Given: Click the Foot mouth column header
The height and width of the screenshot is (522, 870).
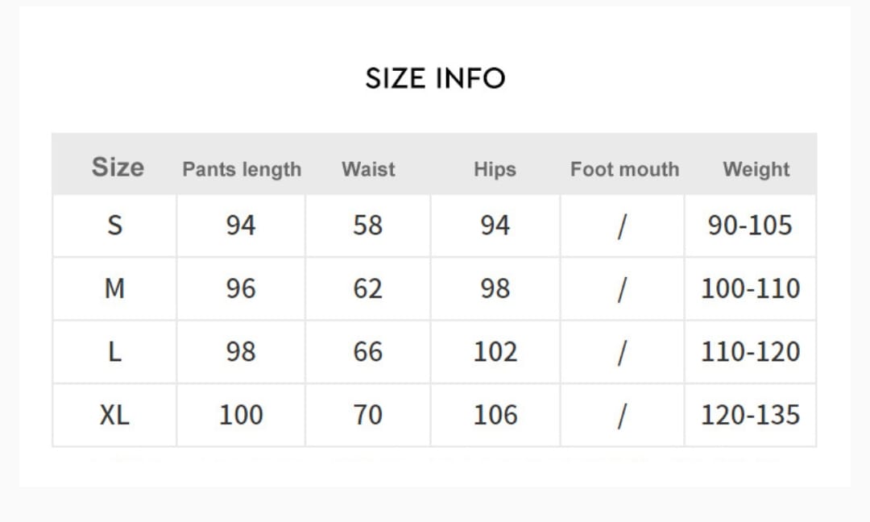Looking at the screenshot, I should click(x=624, y=169).
